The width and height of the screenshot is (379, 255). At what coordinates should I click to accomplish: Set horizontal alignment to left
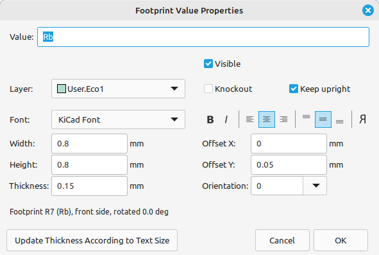tap(249, 119)
